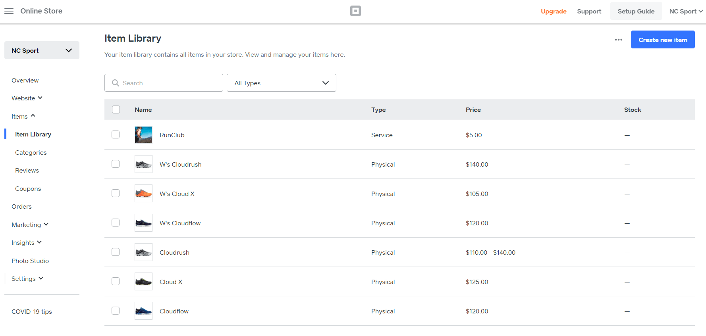Select Item Library in the sidebar
The width and height of the screenshot is (706, 336).
(x=33, y=134)
